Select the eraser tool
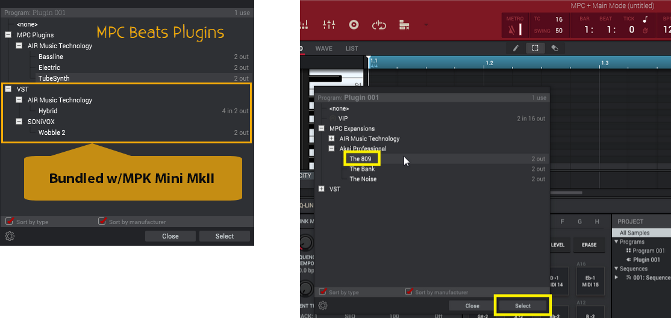Screen dimensions: 671x318 click(x=555, y=48)
